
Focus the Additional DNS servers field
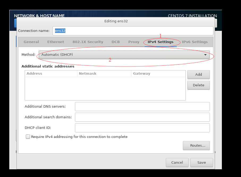pos(142,107)
